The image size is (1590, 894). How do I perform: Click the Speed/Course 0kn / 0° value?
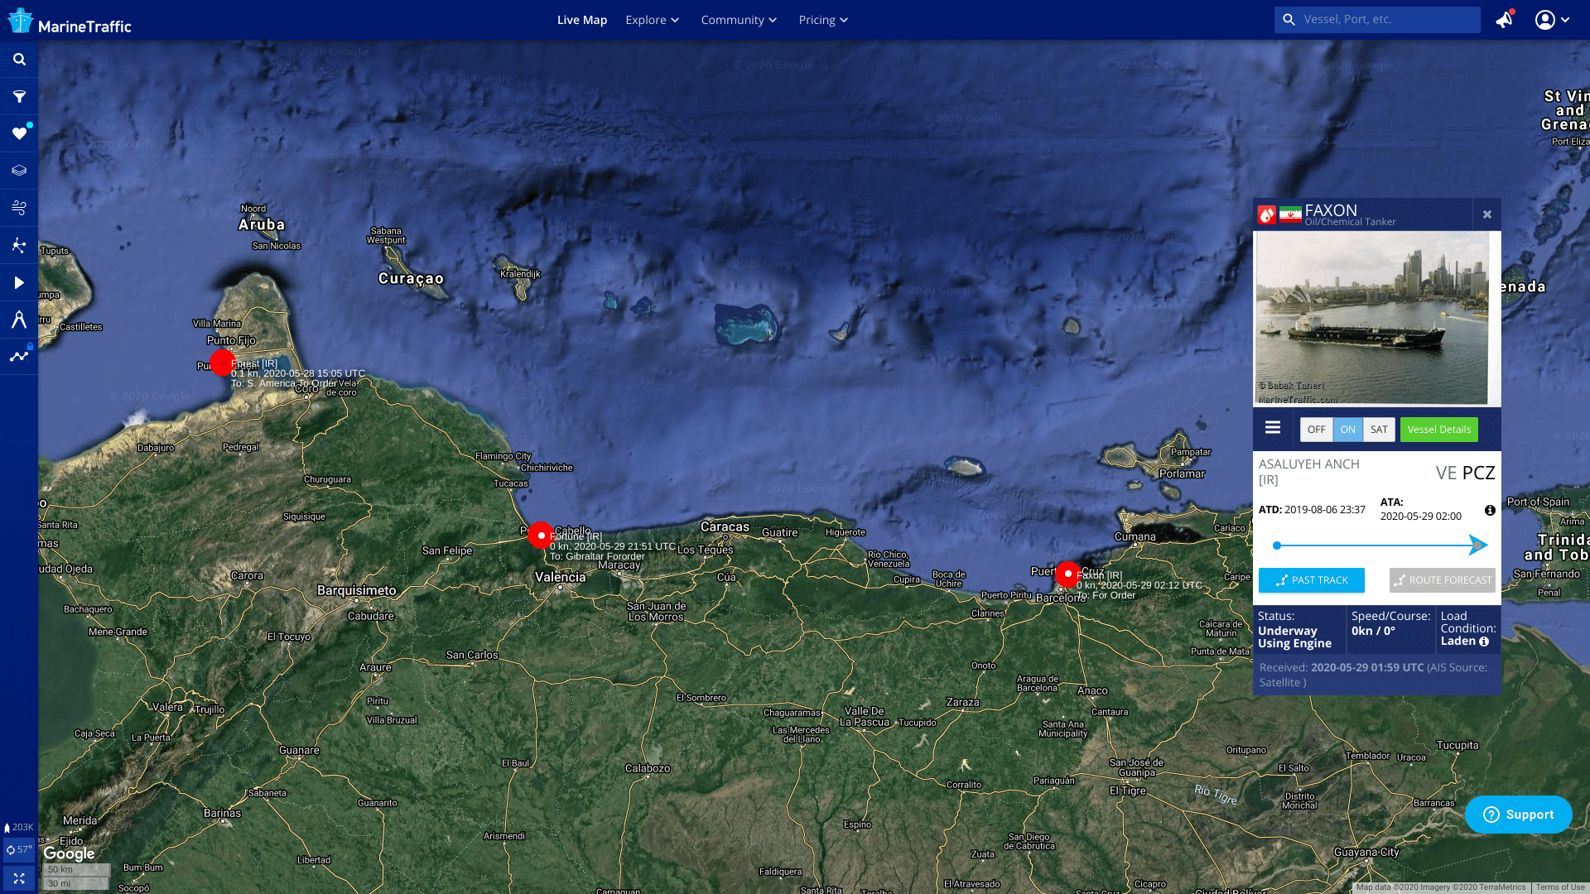click(x=1373, y=631)
